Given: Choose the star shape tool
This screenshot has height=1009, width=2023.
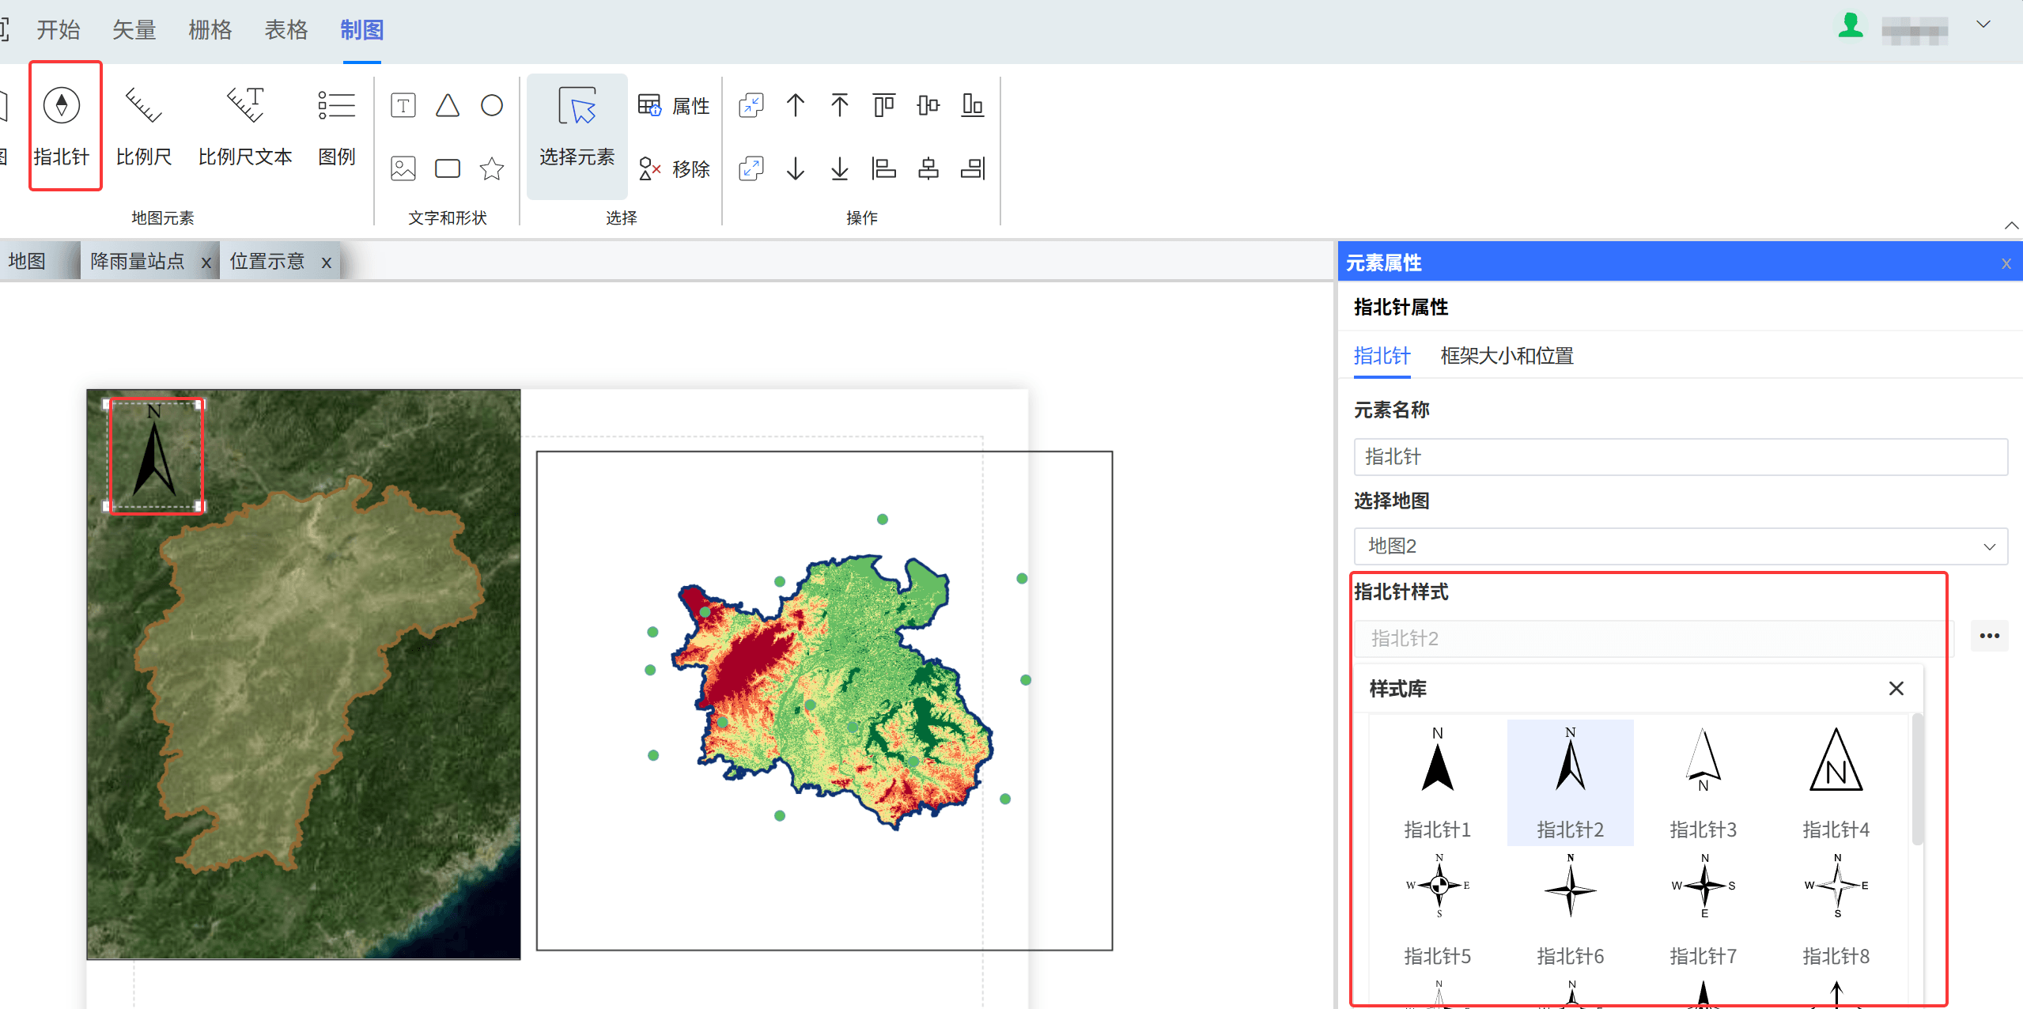Looking at the screenshot, I should 492,168.
